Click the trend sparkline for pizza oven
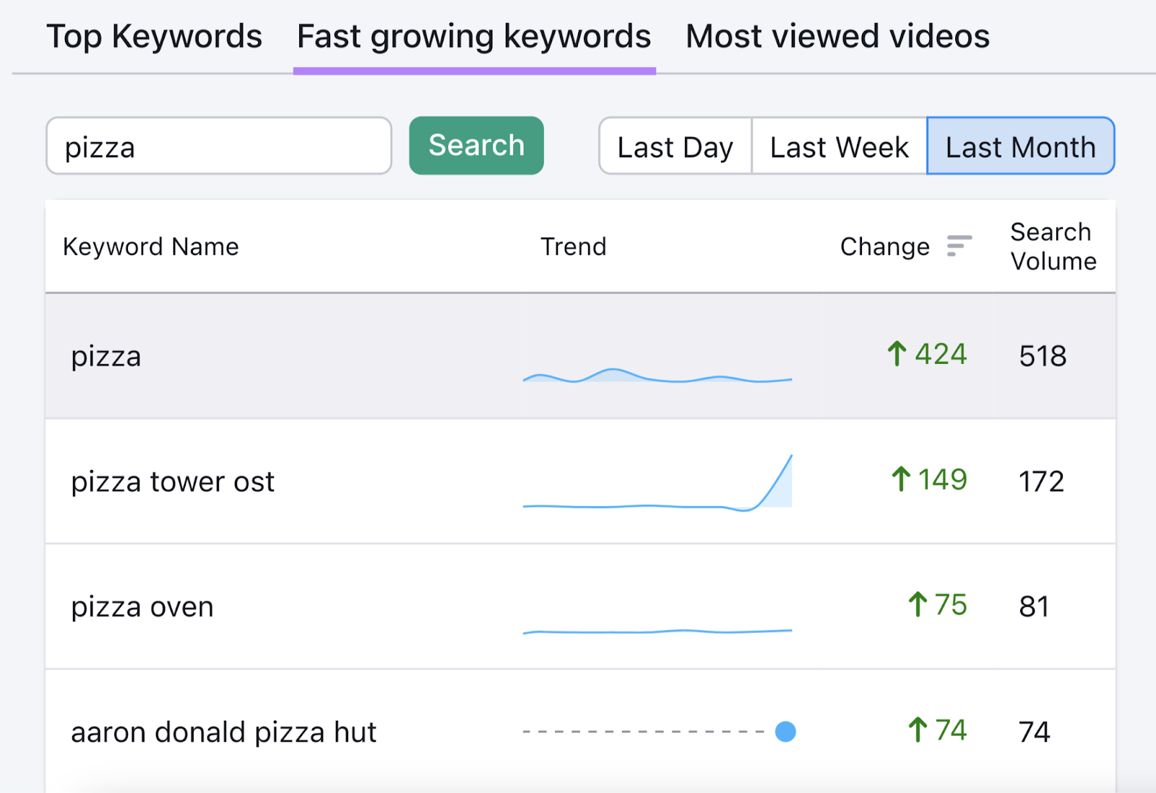The height and width of the screenshot is (793, 1156). [x=657, y=630]
